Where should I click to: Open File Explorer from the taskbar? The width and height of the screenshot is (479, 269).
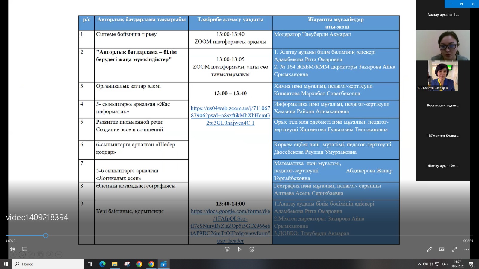coord(115,264)
